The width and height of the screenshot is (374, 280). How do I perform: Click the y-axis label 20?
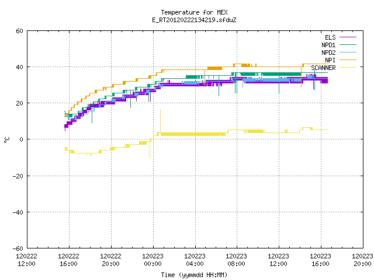click(x=19, y=103)
